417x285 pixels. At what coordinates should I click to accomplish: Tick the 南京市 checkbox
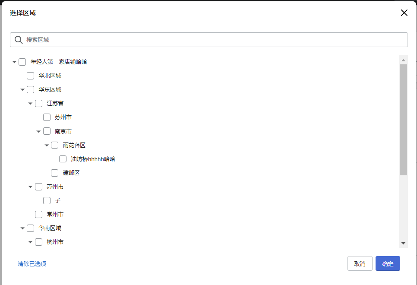(47, 131)
